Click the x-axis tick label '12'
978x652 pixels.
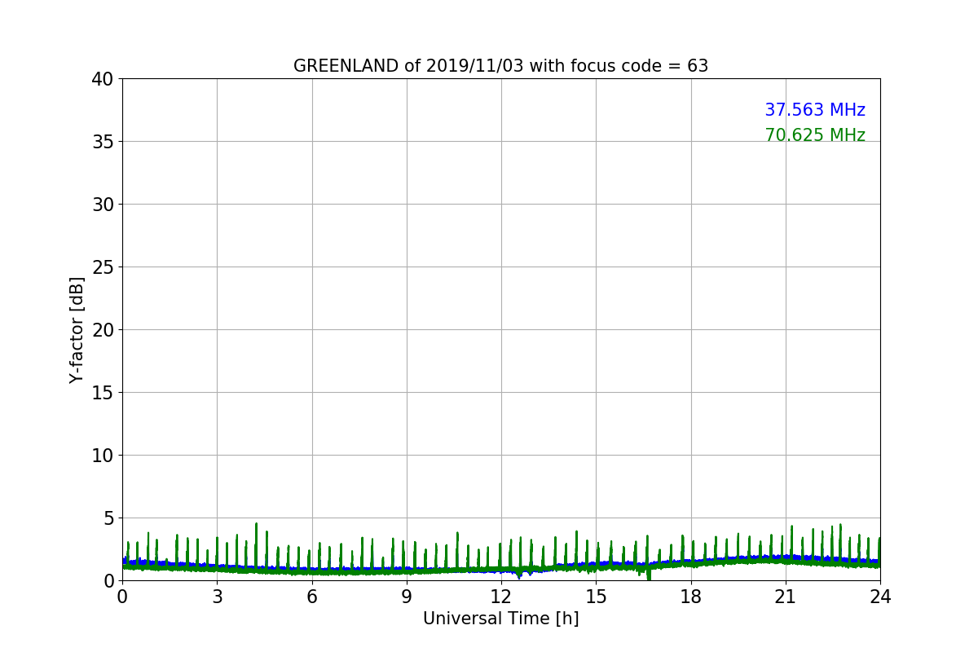coord(501,597)
